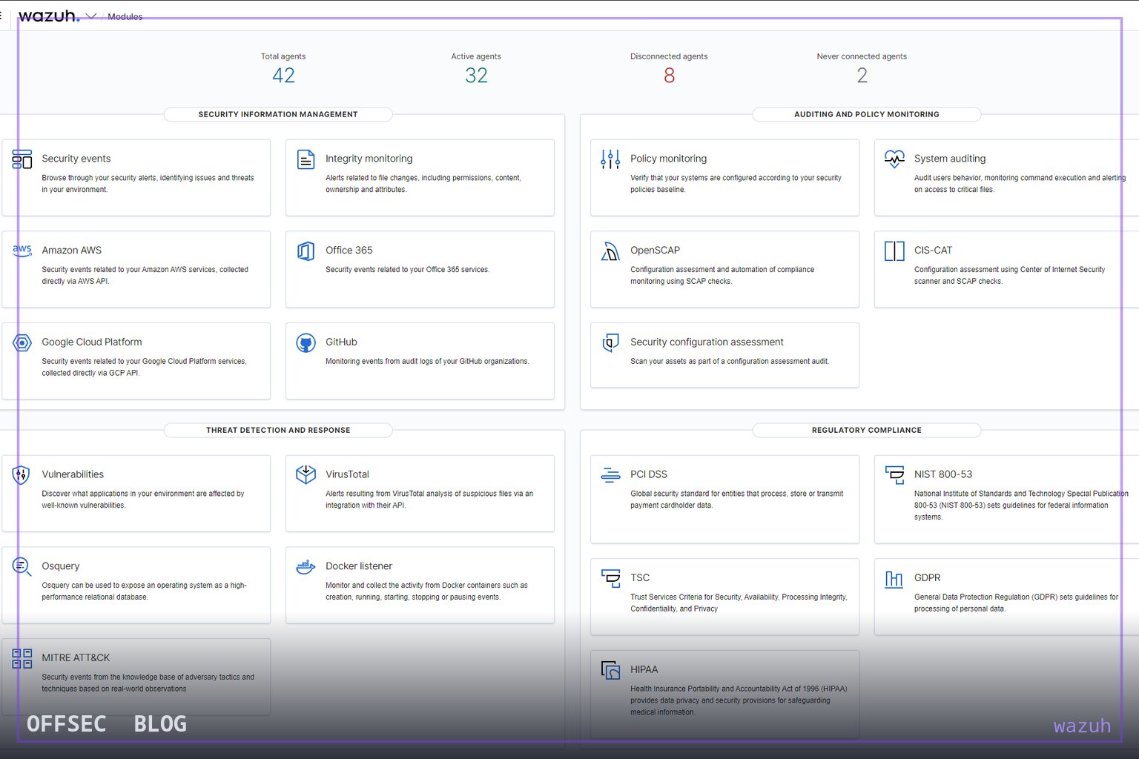The width and height of the screenshot is (1139, 759).
Task: Open the NIST 800-53 module
Action: coord(1006,499)
